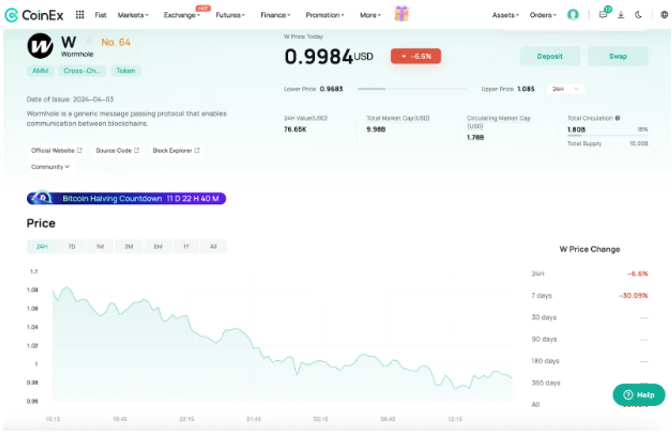Expand the Futures menu
This screenshot has height=438, width=672.
[x=230, y=15]
